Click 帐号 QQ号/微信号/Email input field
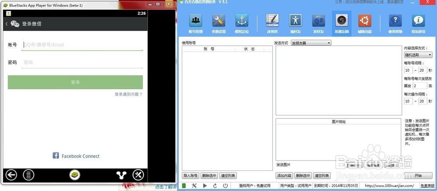 [x=82, y=45]
